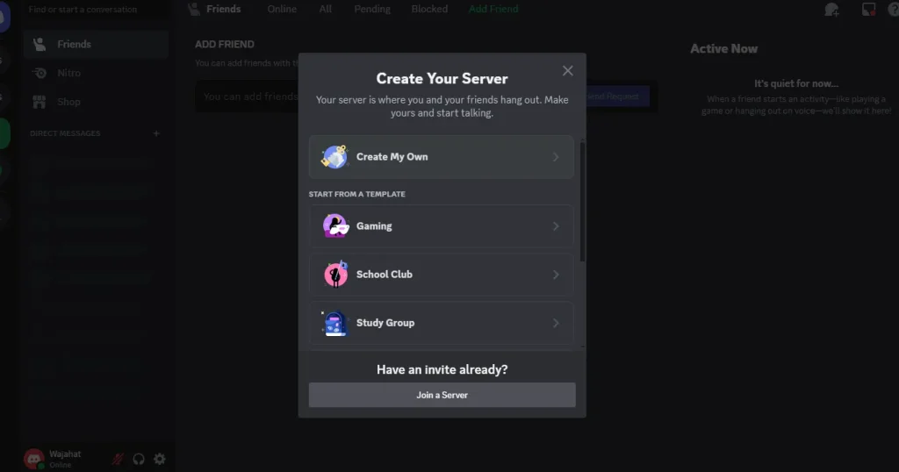Choose Create My Own server option
Viewport: 899px width, 472px height.
pos(441,157)
